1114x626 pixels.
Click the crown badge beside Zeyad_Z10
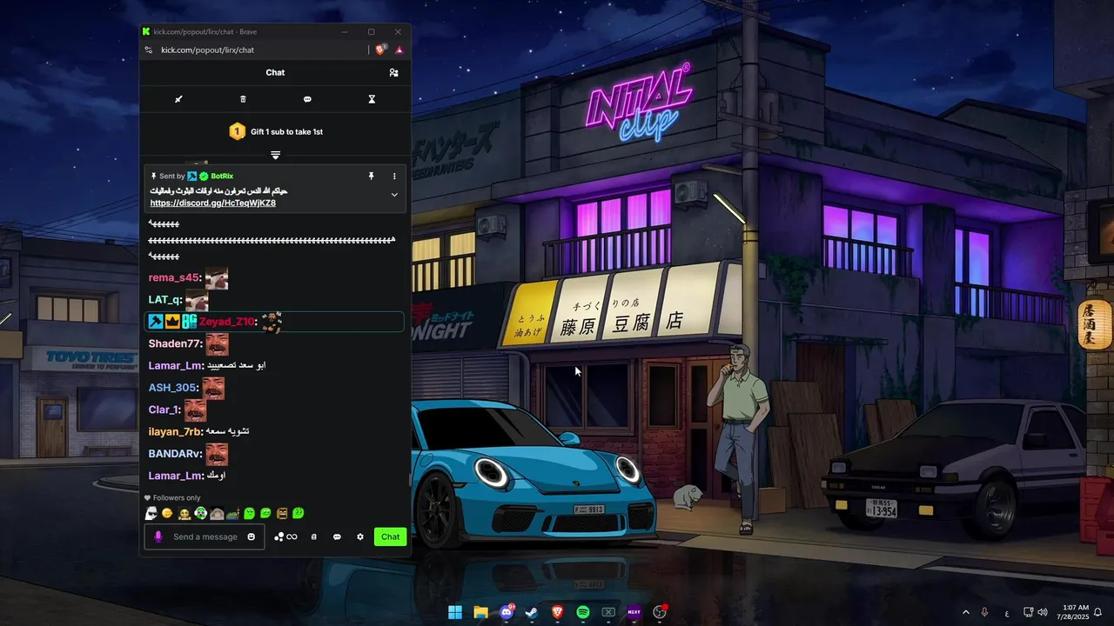[x=172, y=322]
